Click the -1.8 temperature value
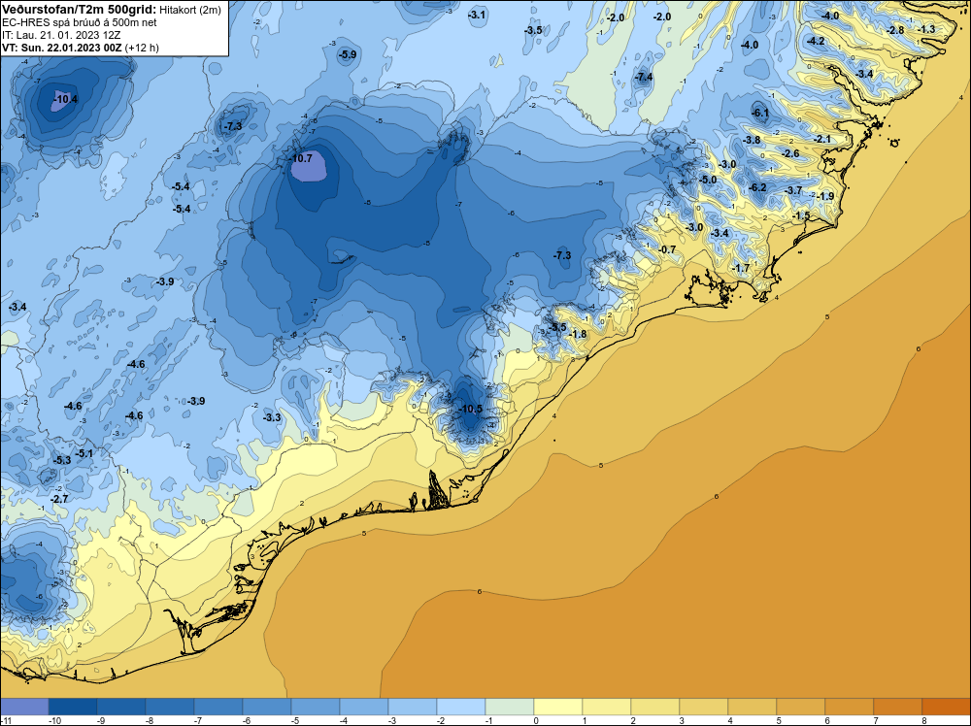The width and height of the screenshot is (971, 726). (x=578, y=334)
